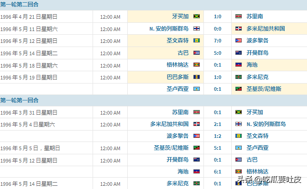Click the 2:1 score link
307x189 pixels.
pyautogui.click(x=218, y=124)
